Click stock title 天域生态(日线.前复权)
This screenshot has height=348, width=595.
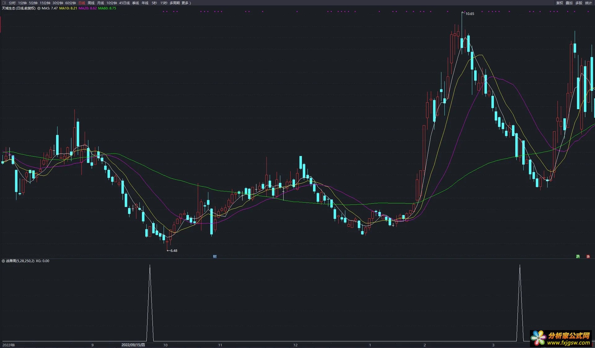tap(19, 8)
